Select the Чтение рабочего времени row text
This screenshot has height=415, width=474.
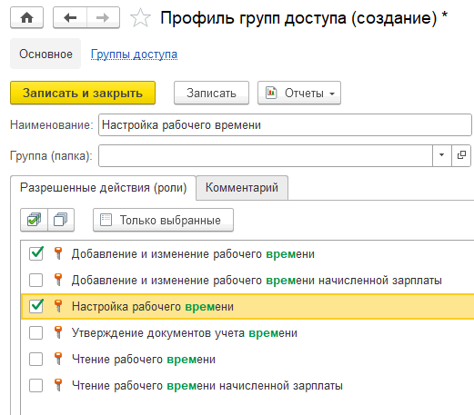pos(144,360)
